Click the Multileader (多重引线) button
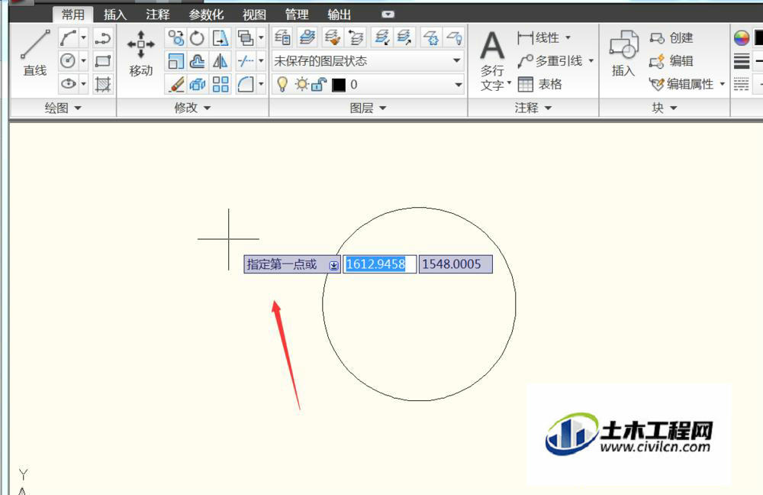Image resolution: width=763 pixels, height=495 pixels. (550, 61)
